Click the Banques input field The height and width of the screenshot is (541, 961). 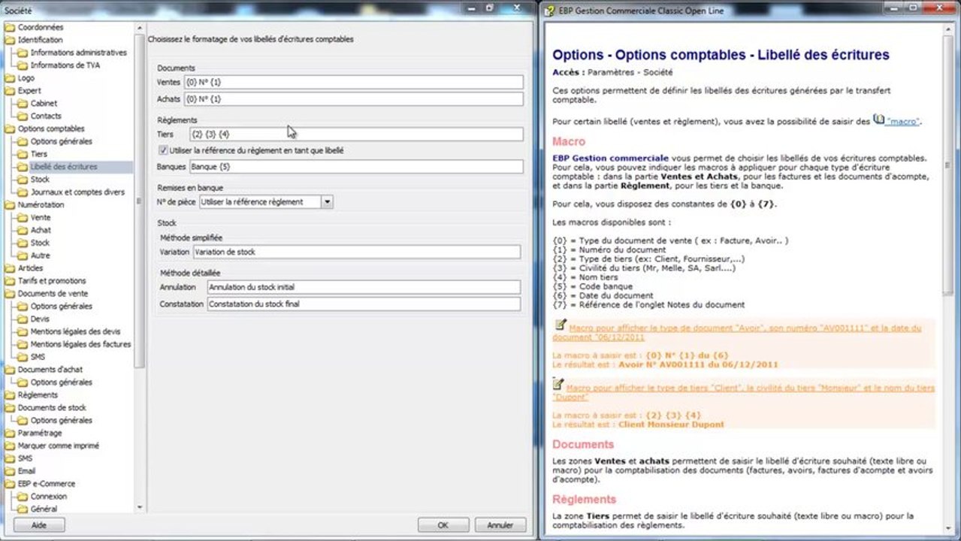[355, 167]
